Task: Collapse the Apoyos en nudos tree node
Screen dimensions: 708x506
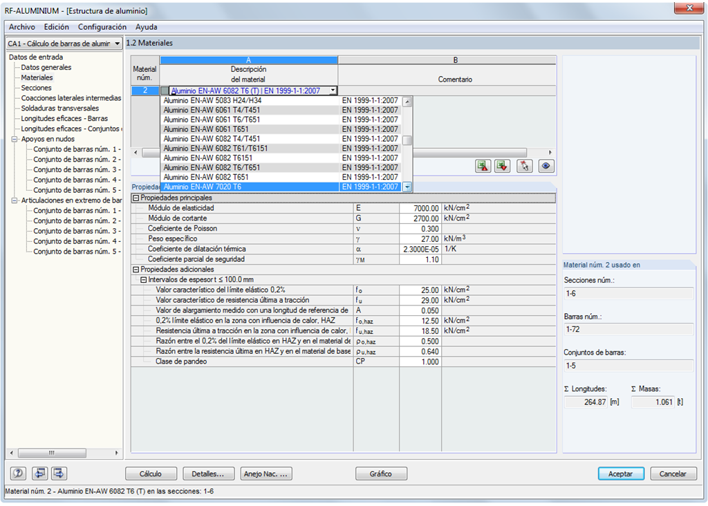Action: 15,139
